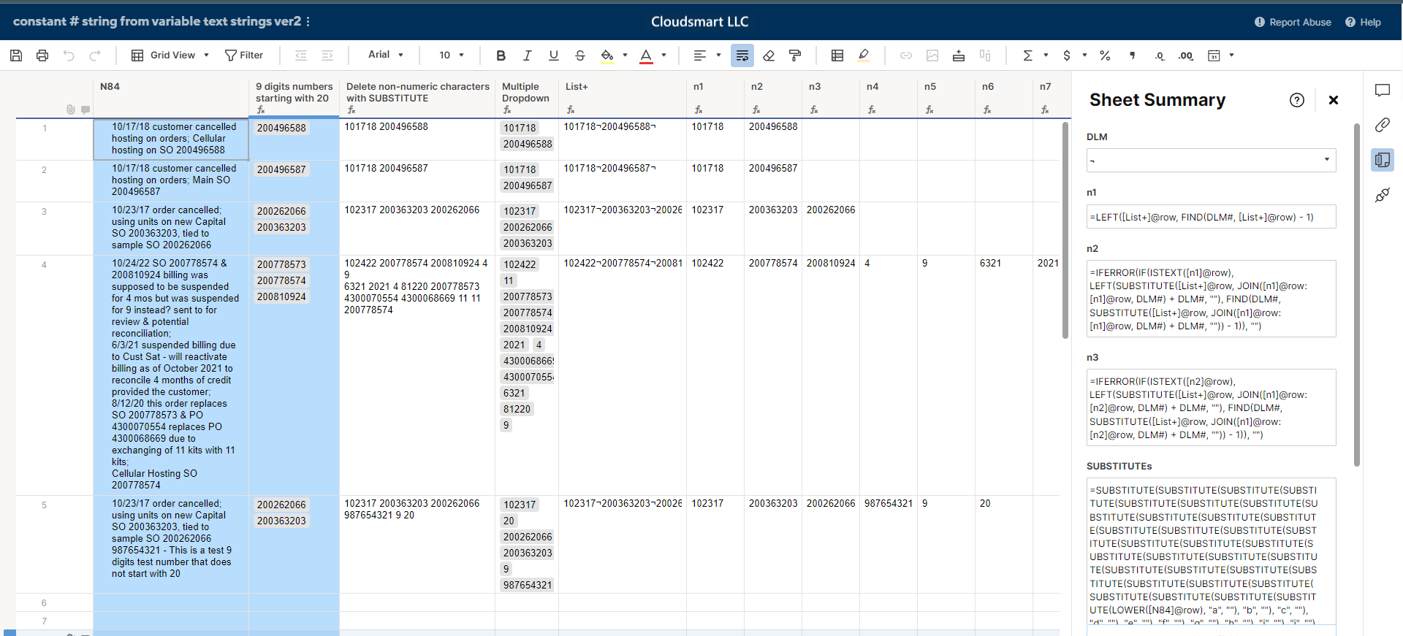Click the SUBSTITUTEs formula field
1403x636 pixels.
[1211, 551]
